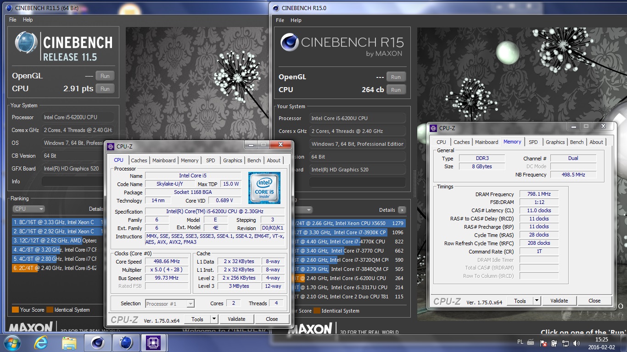Open the on-screen keyboard tray icon
Screen dimensions: 627x352
531,342
